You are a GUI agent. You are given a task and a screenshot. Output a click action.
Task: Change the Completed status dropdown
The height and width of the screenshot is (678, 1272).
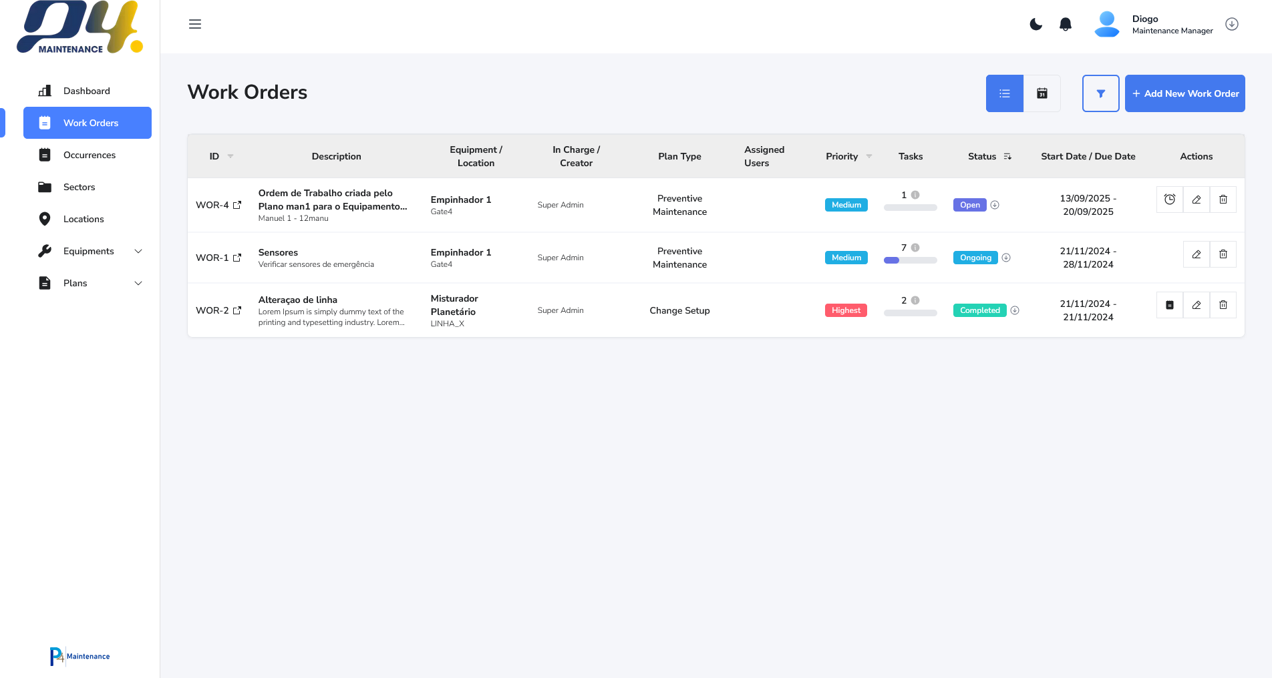pyautogui.click(x=1015, y=310)
